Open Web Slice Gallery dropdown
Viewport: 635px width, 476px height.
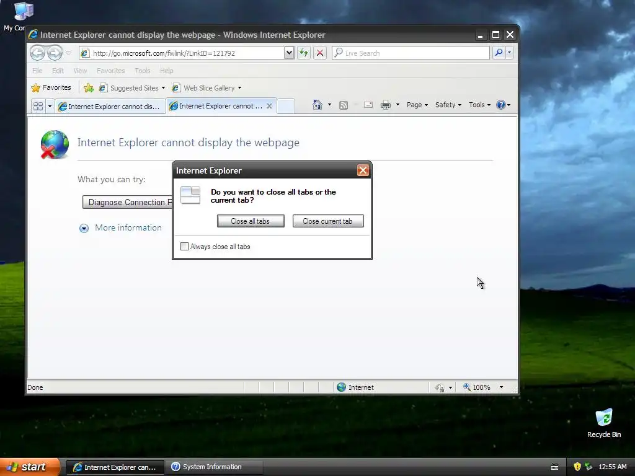click(207, 87)
